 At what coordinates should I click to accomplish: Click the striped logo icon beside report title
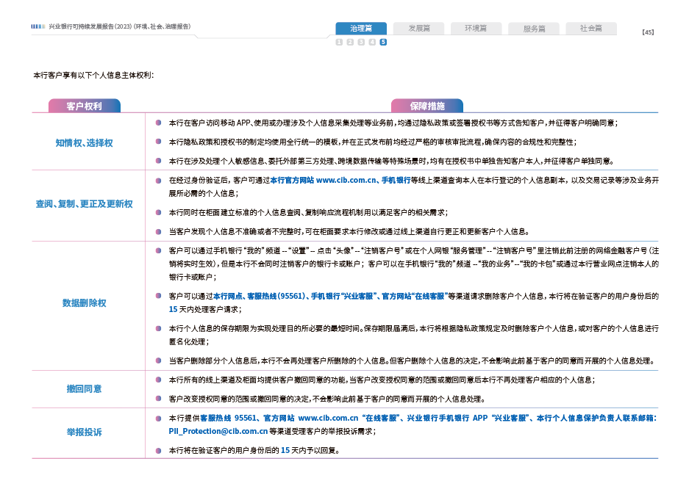click(38, 26)
